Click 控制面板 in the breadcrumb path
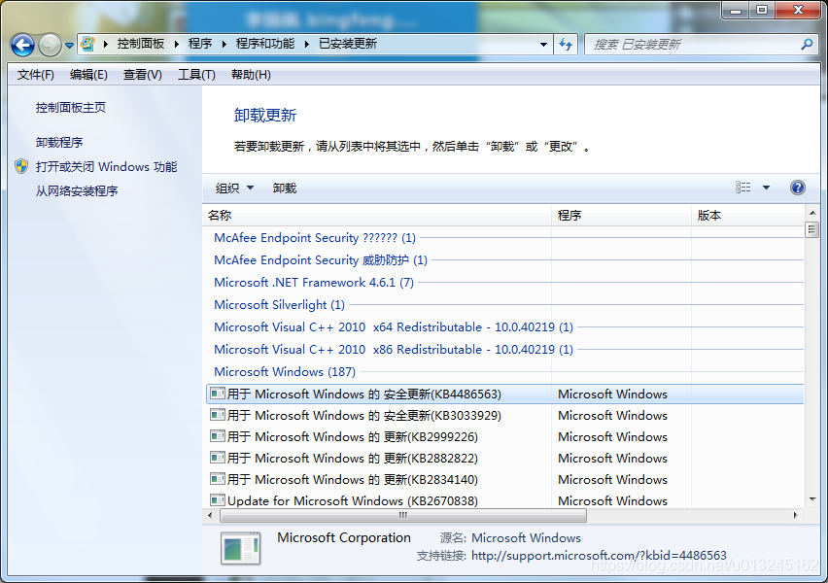This screenshot has height=583, width=828. (141, 44)
